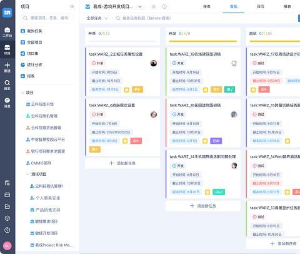Change 开发 status on WARZ_16 card
This screenshot has height=254, width=300.
click(178, 114)
